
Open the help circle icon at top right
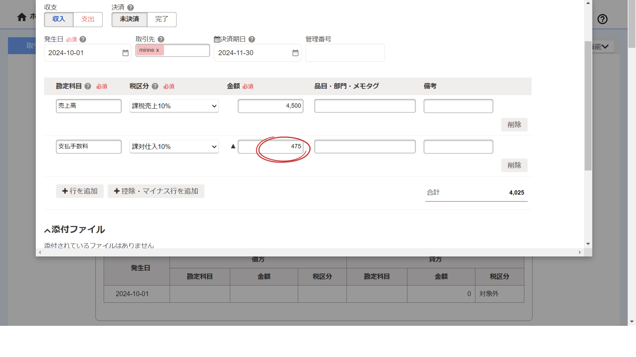602,19
